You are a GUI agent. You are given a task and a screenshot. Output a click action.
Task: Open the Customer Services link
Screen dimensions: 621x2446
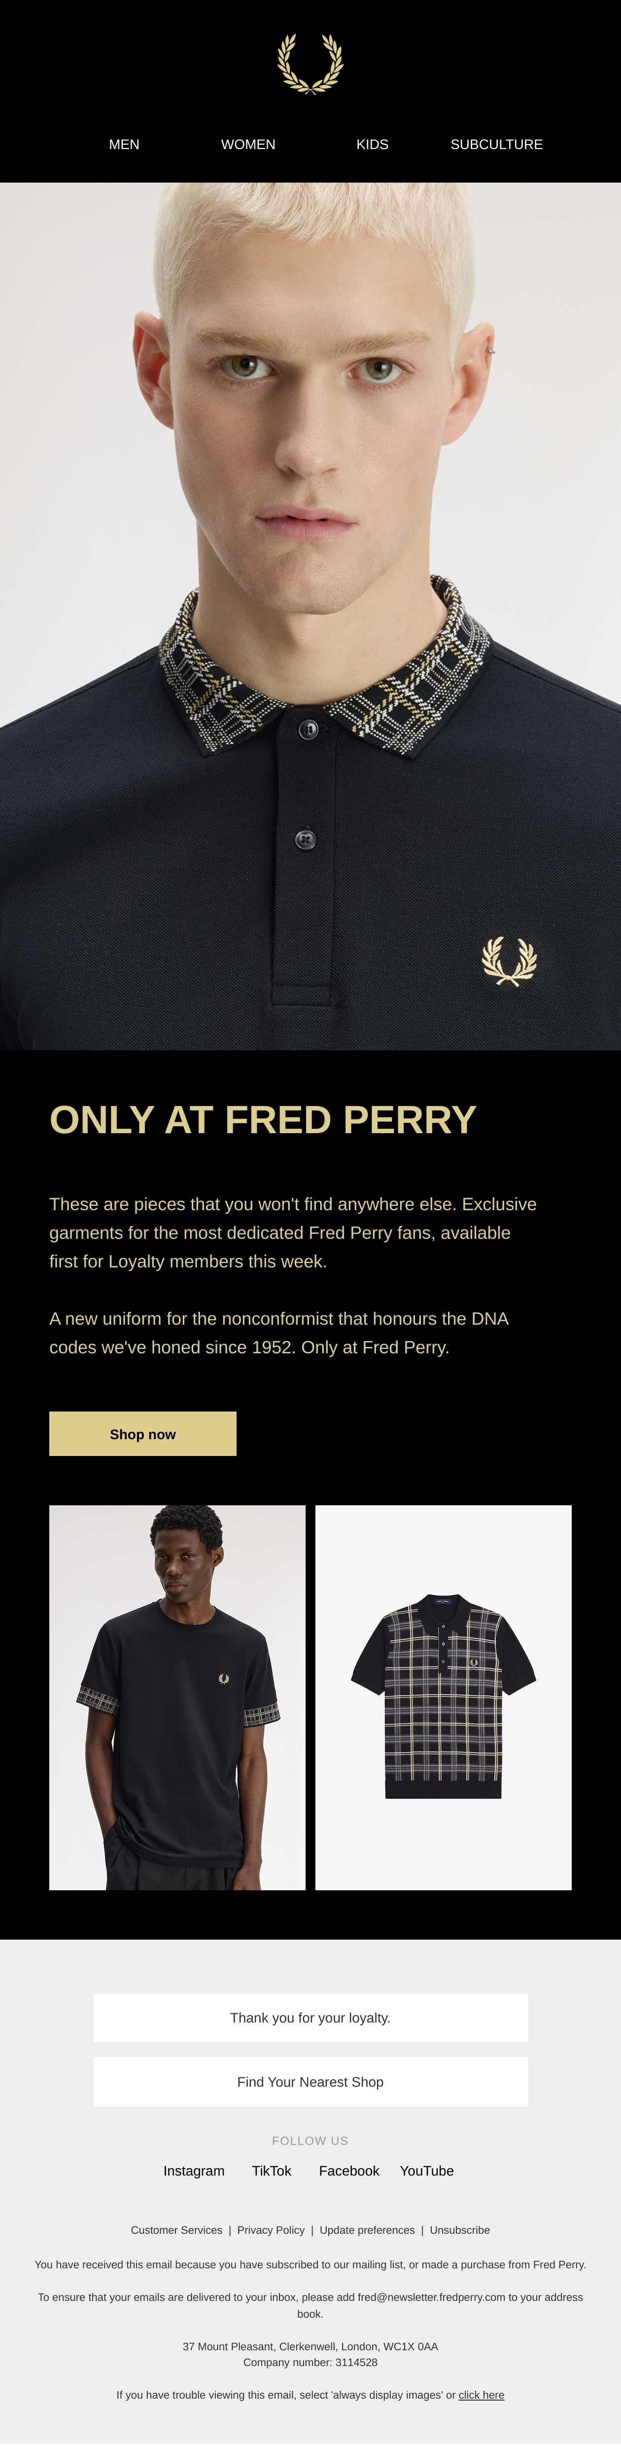[x=176, y=2229]
